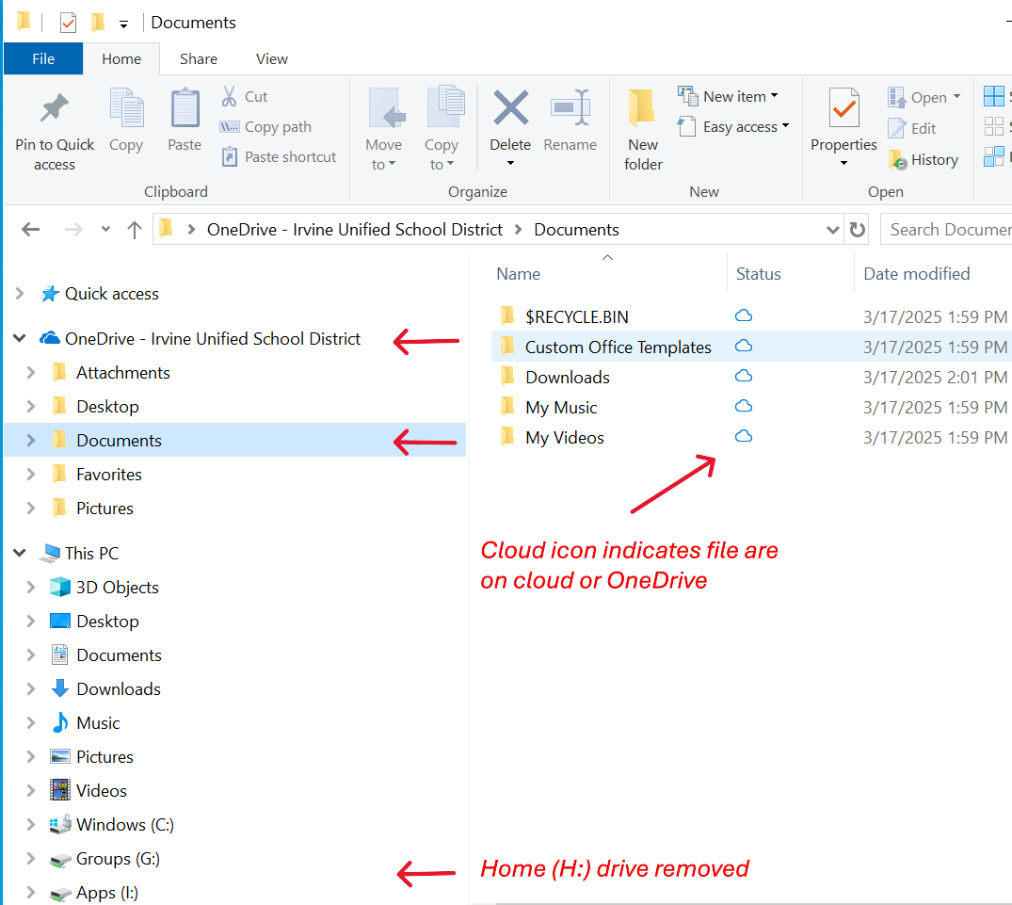This screenshot has height=905, width=1012.
Task: Click Paste shortcut in Clipboard group
Action: click(279, 157)
